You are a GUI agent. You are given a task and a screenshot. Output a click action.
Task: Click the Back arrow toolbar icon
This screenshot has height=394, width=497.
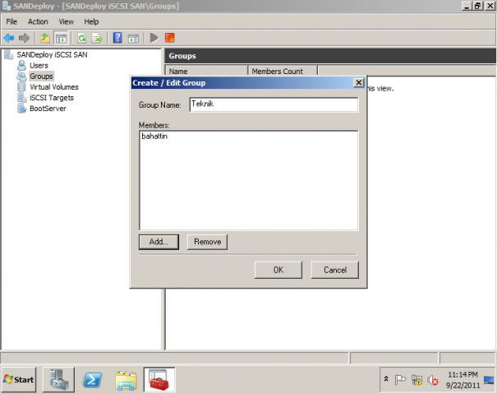[x=9, y=38]
